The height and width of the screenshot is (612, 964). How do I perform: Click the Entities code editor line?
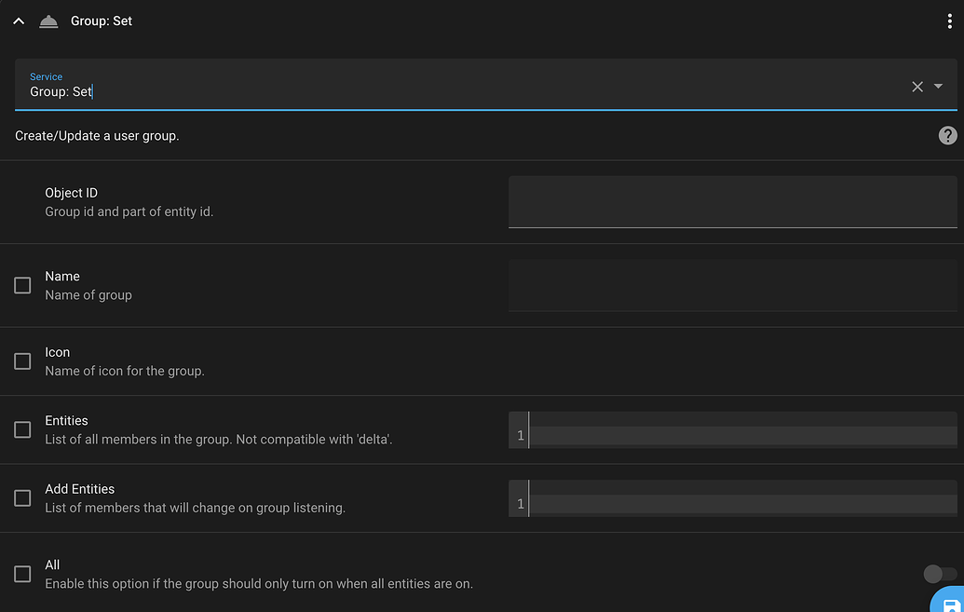(x=742, y=435)
